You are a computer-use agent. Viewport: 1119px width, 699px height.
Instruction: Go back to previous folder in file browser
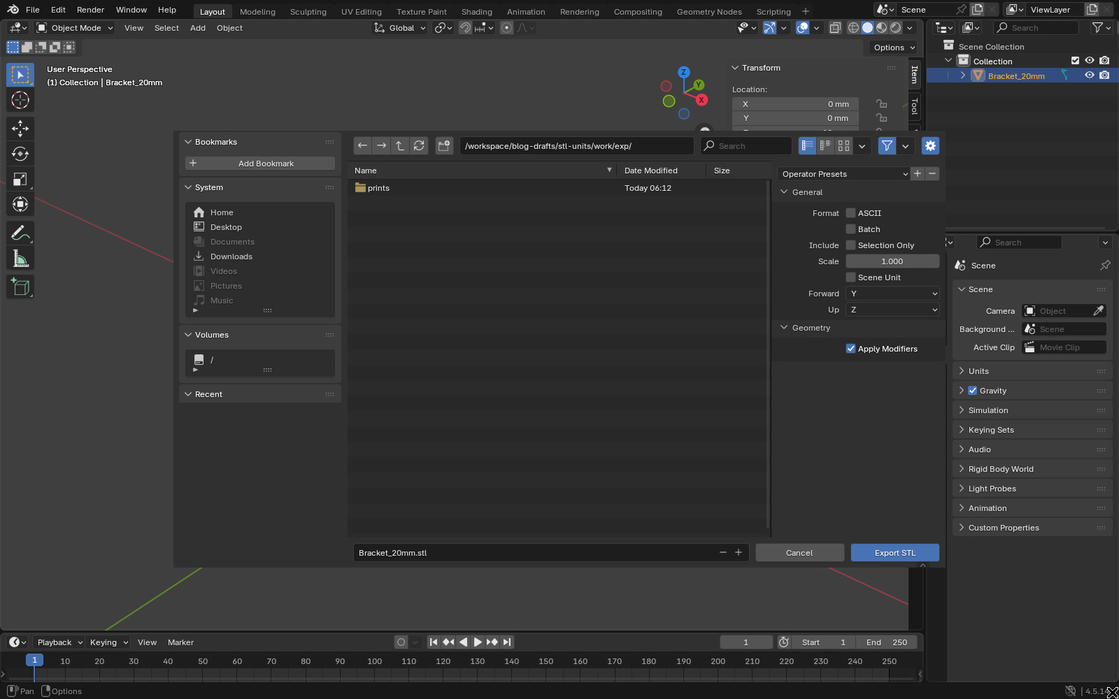point(362,145)
